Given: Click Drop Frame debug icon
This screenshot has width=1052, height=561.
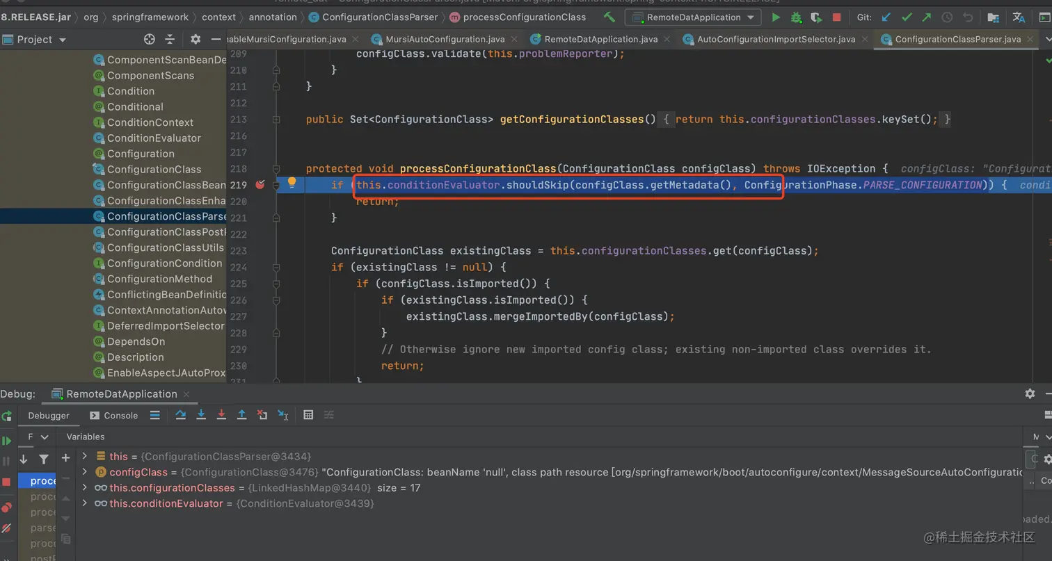Looking at the screenshot, I should pyautogui.click(x=262, y=415).
